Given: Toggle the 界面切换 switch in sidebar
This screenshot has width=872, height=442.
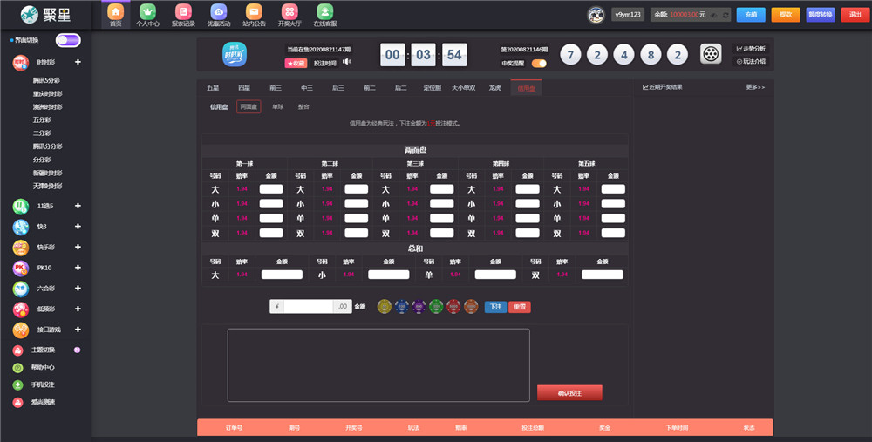Looking at the screenshot, I should coord(68,40).
